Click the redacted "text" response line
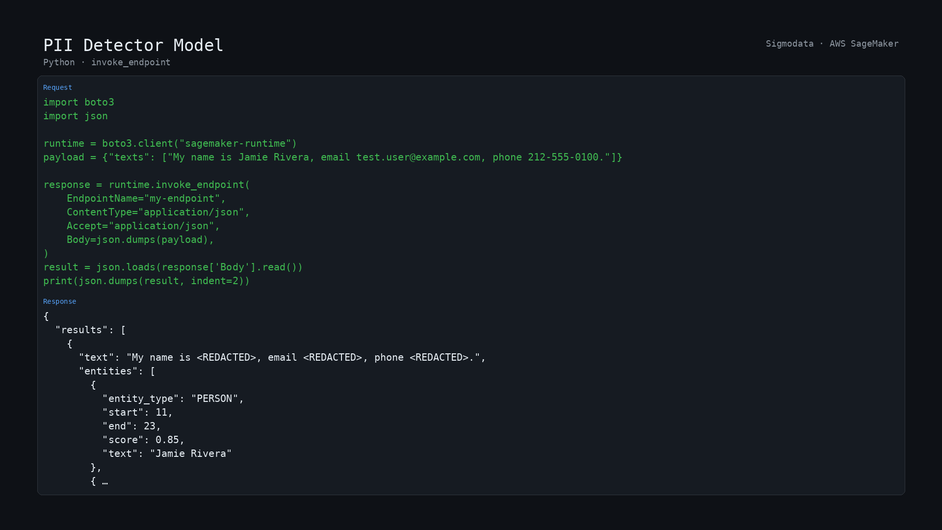 tap(282, 357)
